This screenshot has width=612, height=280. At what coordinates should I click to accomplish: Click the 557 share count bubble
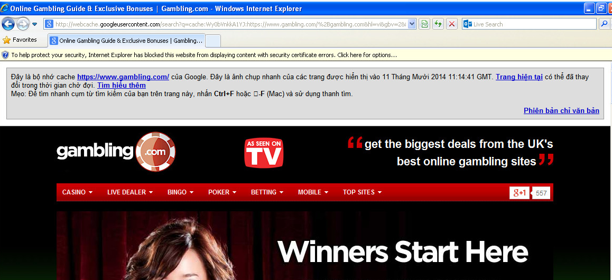541,193
